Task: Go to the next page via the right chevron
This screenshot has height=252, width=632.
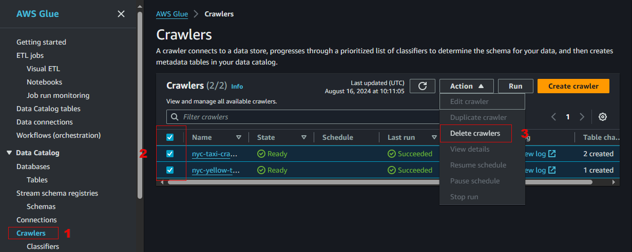Action: click(582, 117)
